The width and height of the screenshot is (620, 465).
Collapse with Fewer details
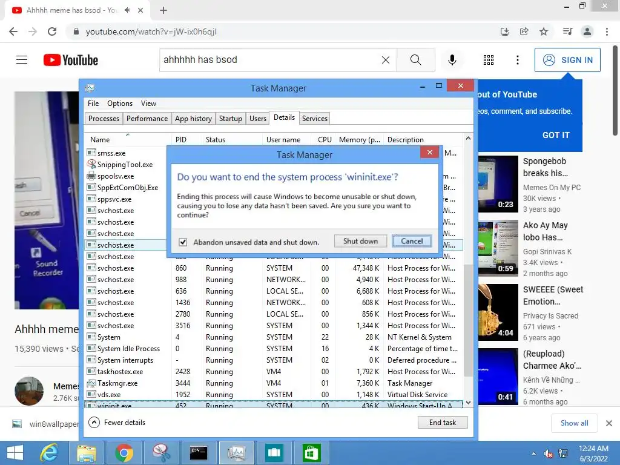point(117,422)
